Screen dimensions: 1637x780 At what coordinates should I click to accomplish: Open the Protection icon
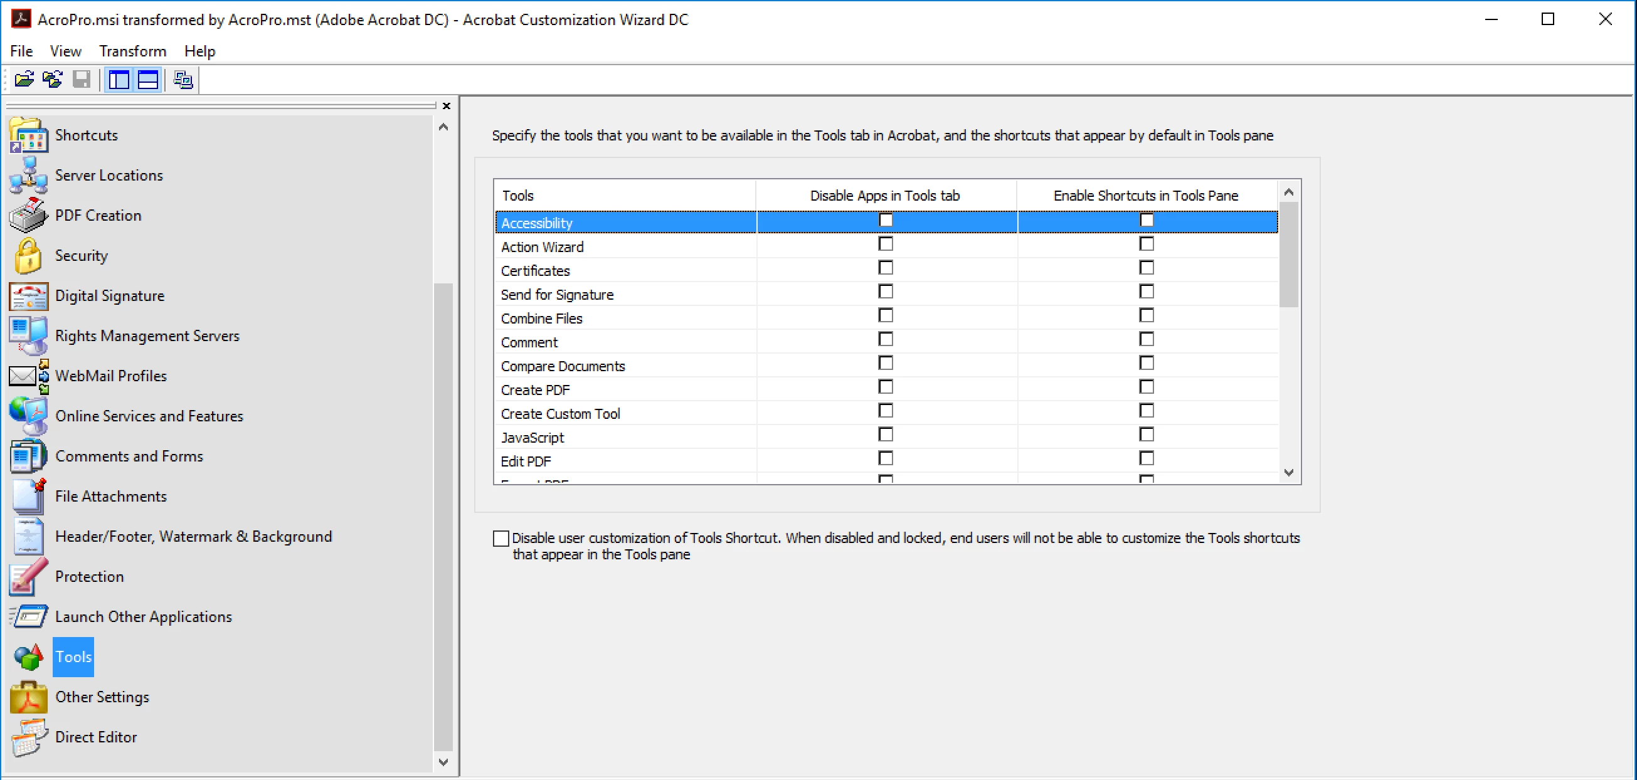coord(29,577)
